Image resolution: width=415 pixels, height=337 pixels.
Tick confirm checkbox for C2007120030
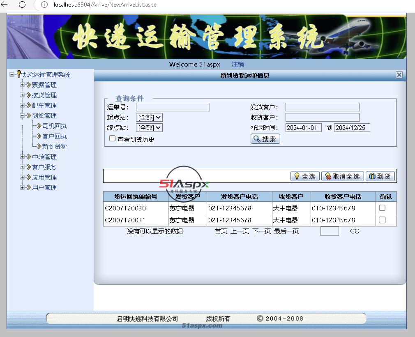pyautogui.click(x=382, y=208)
